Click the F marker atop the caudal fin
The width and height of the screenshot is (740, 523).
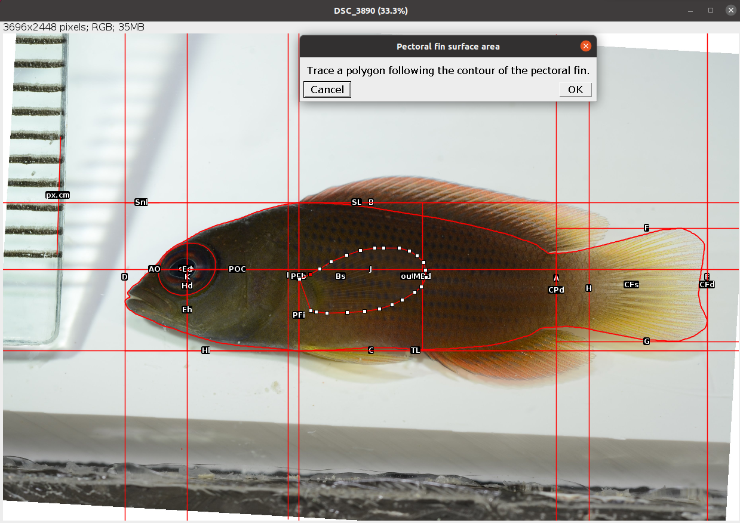coord(646,227)
